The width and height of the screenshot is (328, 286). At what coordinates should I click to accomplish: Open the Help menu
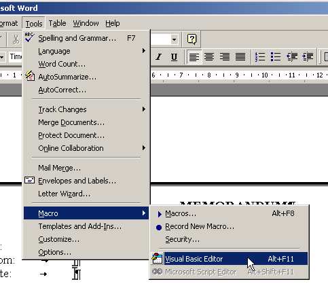coord(113,23)
